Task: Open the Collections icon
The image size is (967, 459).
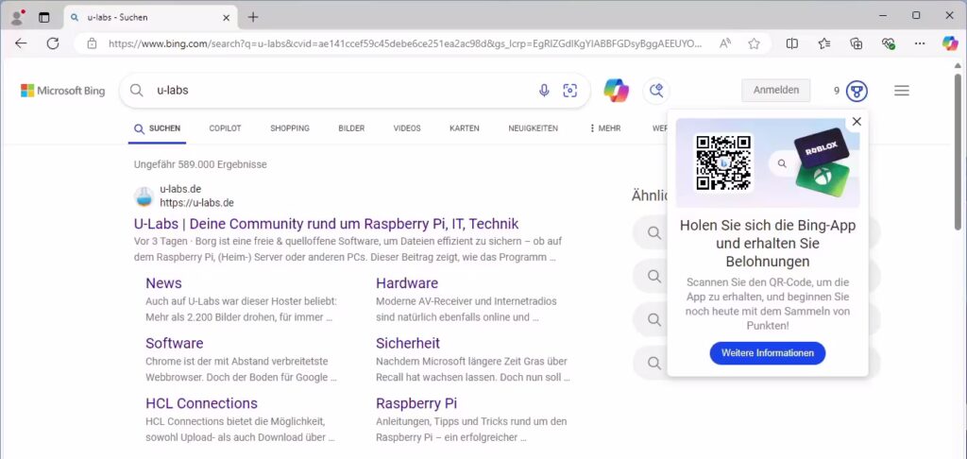Action: click(x=856, y=43)
